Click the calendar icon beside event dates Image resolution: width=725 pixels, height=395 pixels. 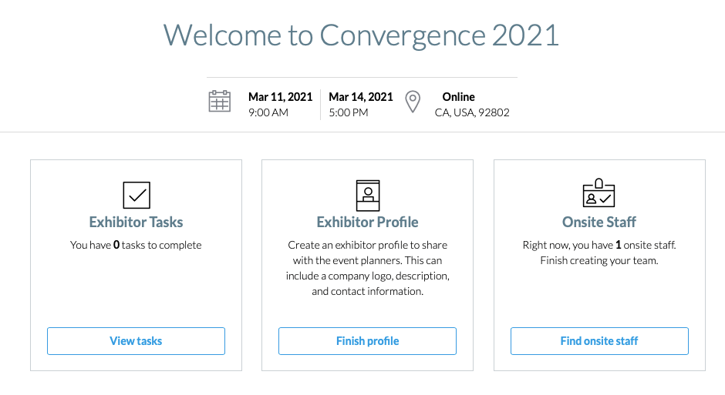pyautogui.click(x=220, y=101)
